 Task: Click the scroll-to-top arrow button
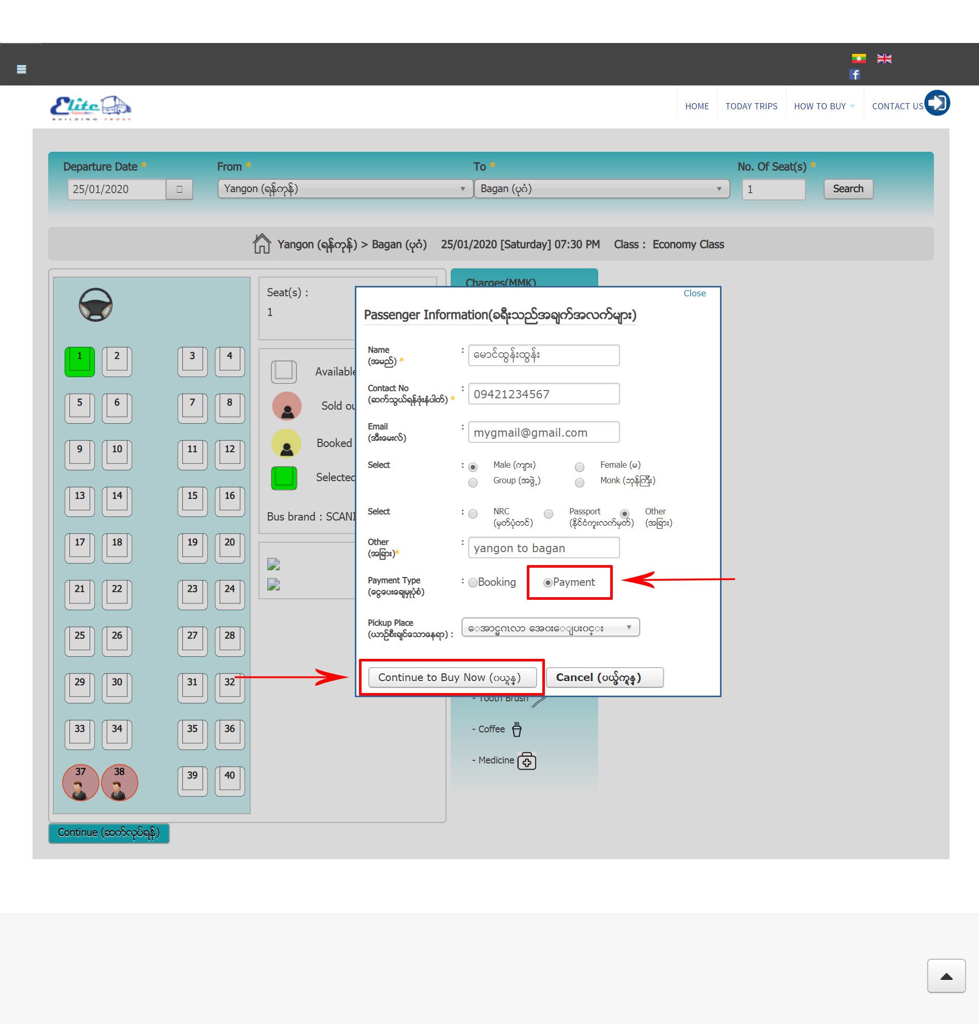coord(946,975)
